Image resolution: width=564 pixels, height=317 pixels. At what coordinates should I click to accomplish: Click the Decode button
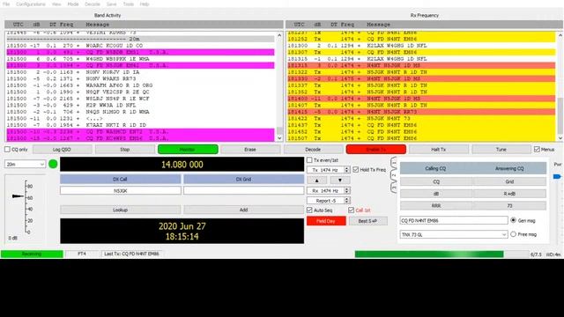(x=313, y=149)
